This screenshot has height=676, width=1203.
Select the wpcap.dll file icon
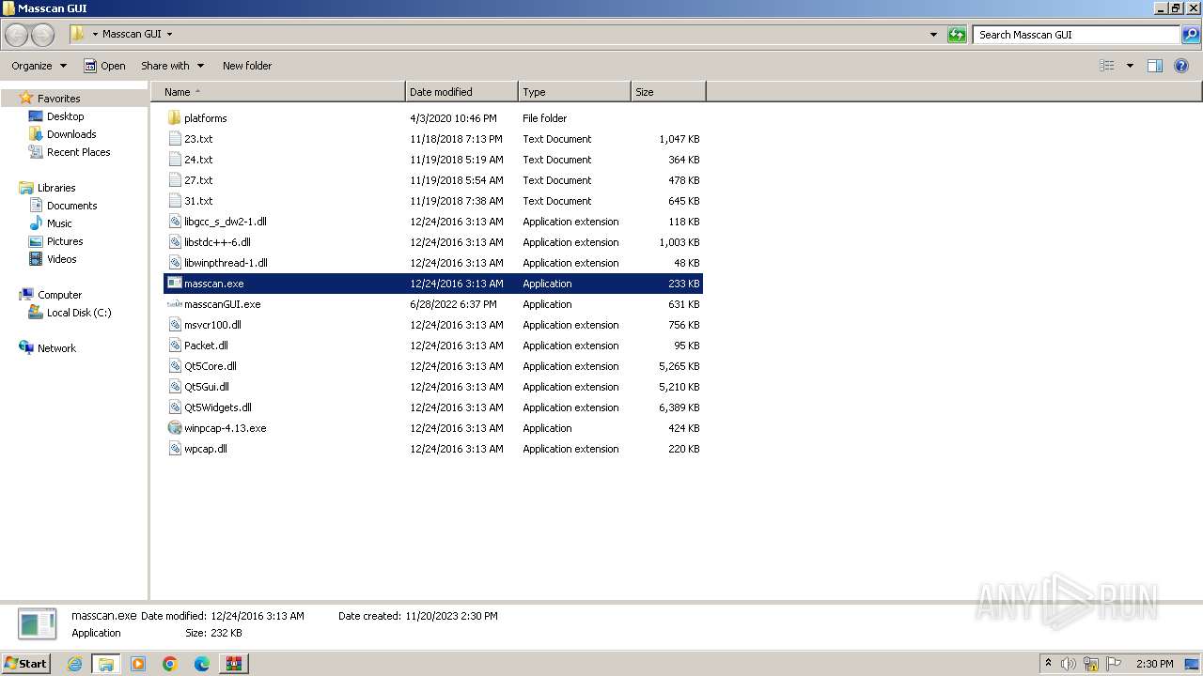(x=174, y=449)
